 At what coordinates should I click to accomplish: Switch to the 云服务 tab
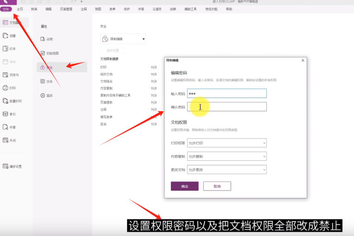click(157, 9)
